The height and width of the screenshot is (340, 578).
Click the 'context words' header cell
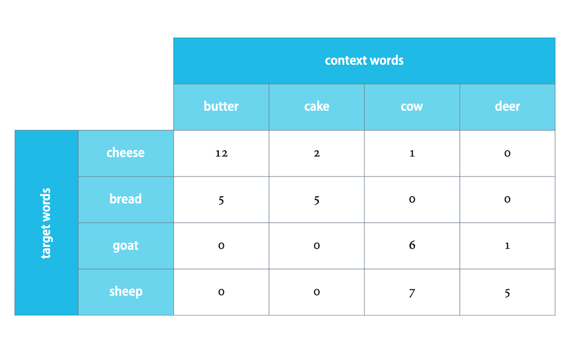[364, 61]
